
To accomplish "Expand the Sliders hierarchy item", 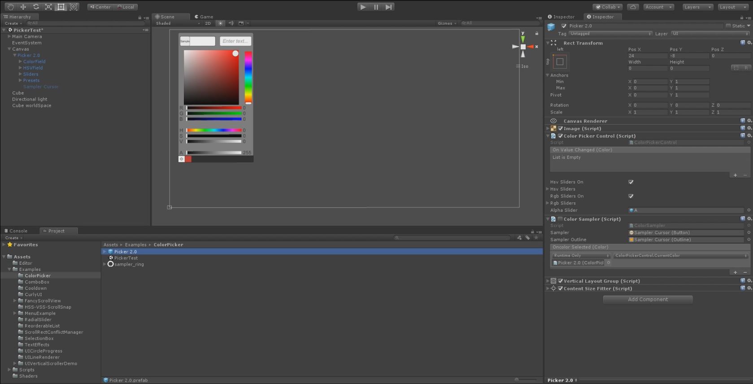I will 20,74.
